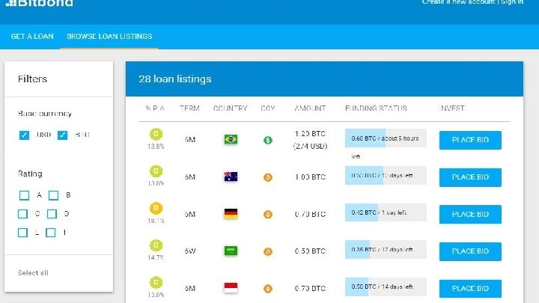Check the rating A checkbox
The height and width of the screenshot is (303, 539).
pos(24,195)
